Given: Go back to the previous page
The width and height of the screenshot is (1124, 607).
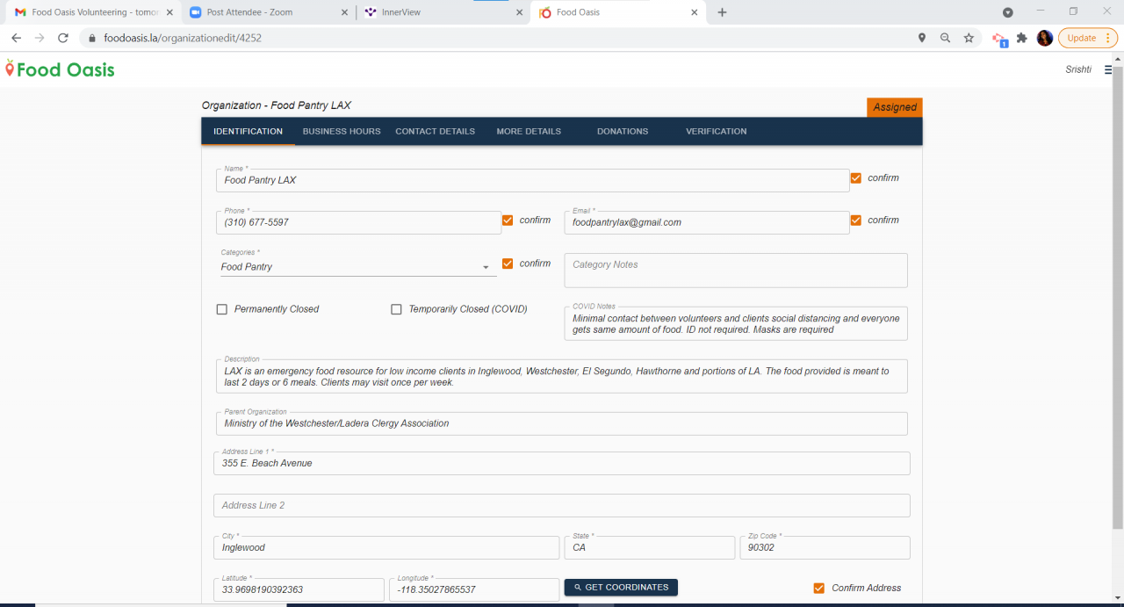Looking at the screenshot, I should tap(16, 38).
